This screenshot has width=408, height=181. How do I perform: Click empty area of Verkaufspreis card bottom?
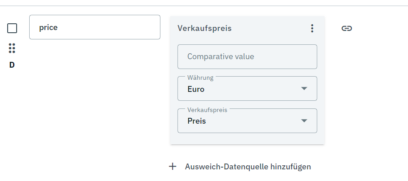247,139
